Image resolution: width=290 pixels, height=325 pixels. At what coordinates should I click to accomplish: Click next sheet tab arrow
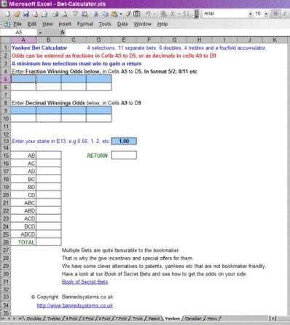[15, 318]
